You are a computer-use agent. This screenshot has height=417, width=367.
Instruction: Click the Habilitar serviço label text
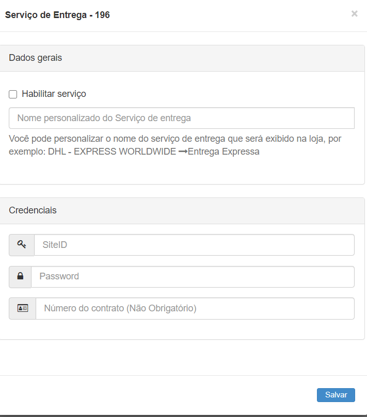pyautogui.click(x=54, y=94)
